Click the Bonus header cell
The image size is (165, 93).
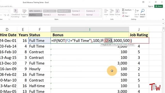pyautogui.click(x=90, y=35)
